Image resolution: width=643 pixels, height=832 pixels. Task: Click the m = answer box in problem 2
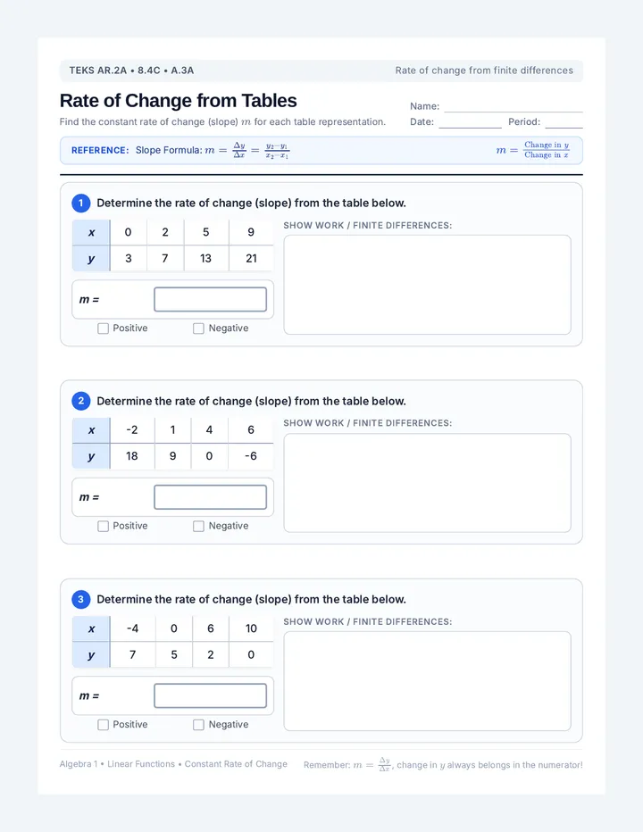tap(210, 497)
